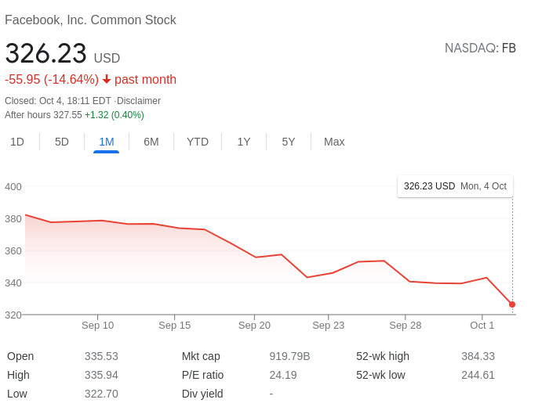Select the active 1M tab

tap(107, 142)
